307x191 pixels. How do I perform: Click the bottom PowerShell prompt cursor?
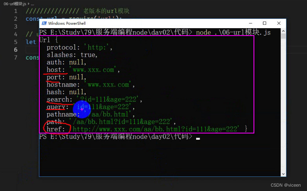[x=198, y=139]
